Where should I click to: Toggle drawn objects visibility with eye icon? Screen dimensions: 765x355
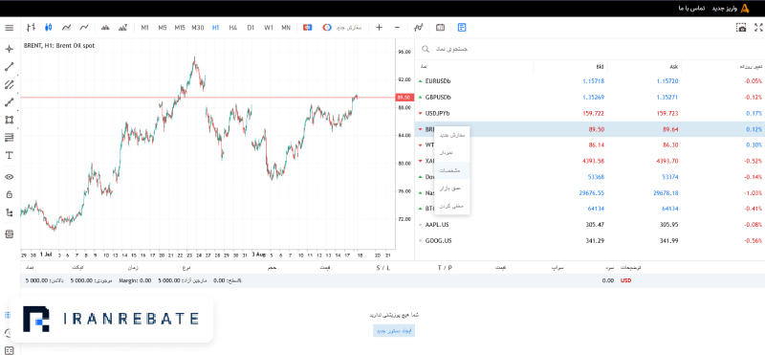(x=9, y=177)
